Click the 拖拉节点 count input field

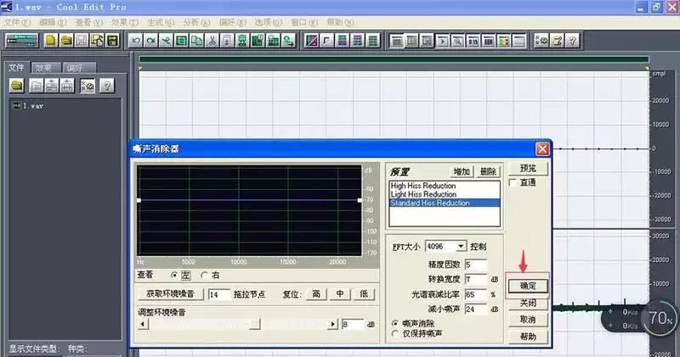tap(219, 294)
